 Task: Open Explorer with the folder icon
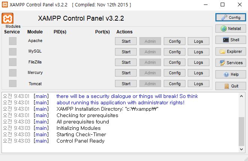[x=231, y=51]
